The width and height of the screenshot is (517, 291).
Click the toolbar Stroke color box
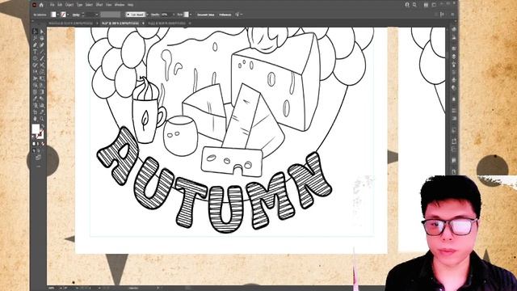click(x=40, y=134)
